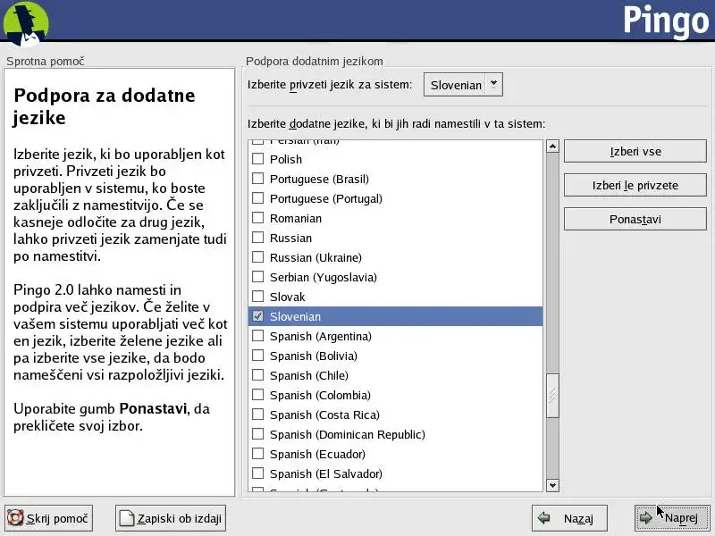Screen dimensions: 715x536
Task: Click the heading Podpora za dodatne jezike
Action: click(x=105, y=106)
